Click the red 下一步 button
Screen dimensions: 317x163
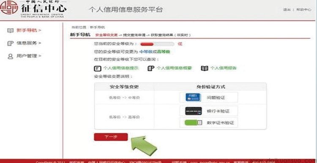[x=111, y=137]
